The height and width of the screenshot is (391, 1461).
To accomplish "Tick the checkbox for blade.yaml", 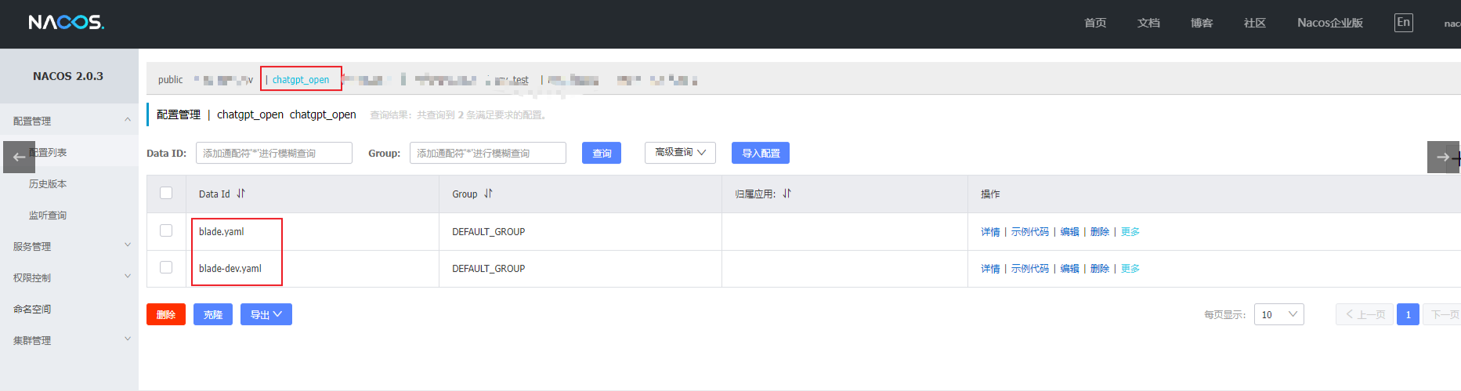I will point(166,230).
